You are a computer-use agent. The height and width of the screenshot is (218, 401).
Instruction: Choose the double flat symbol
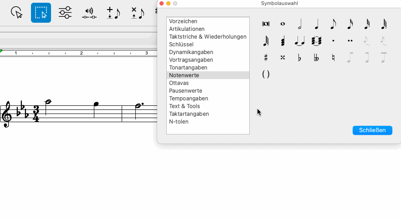[x=316, y=58]
